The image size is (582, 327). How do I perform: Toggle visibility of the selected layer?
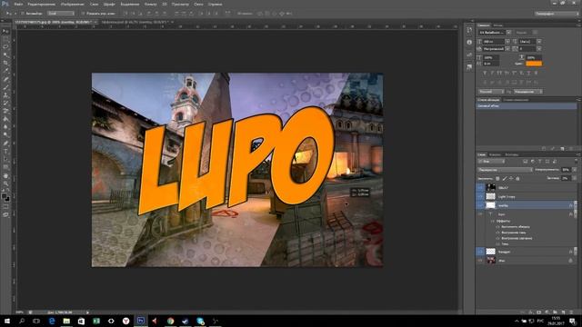[x=480, y=205]
